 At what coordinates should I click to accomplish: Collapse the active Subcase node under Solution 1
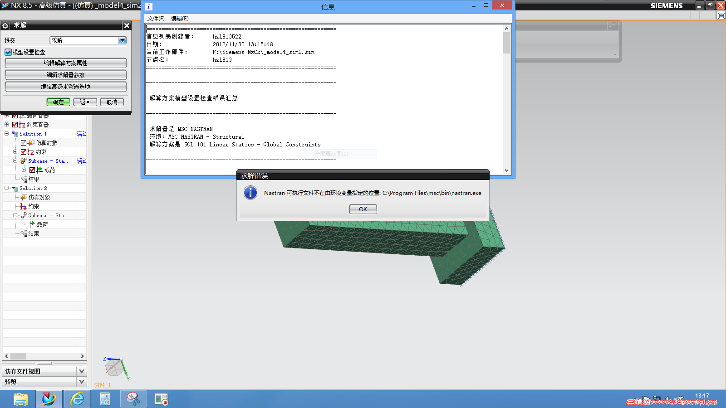pyautogui.click(x=15, y=161)
